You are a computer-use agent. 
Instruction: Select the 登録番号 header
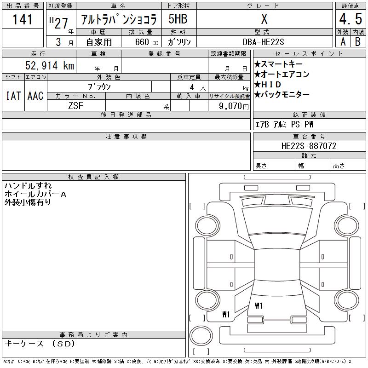[x=164, y=54]
